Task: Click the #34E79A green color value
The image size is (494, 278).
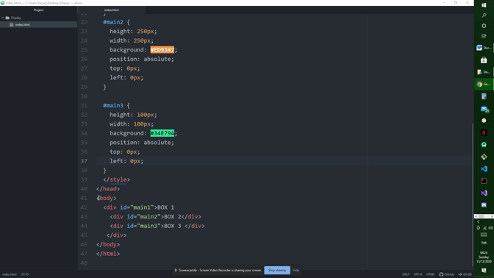Action: click(162, 133)
